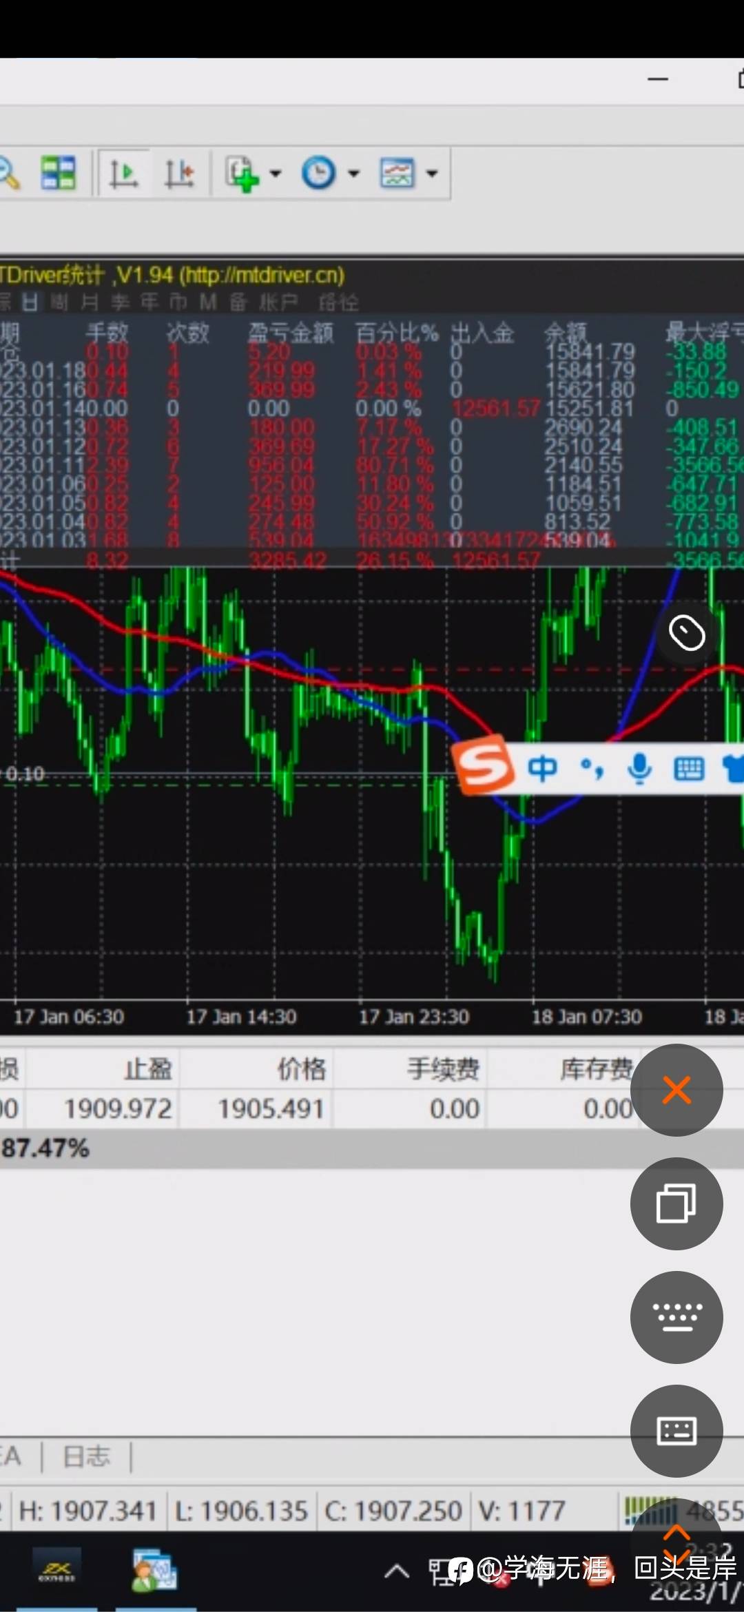The height and width of the screenshot is (1612, 744).
Task: Click the Sogou soft keyboard icon
Action: click(689, 768)
